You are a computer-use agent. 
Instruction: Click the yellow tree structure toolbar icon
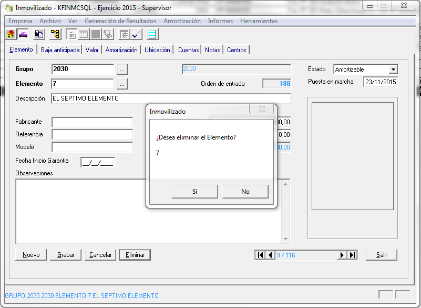[55, 35]
